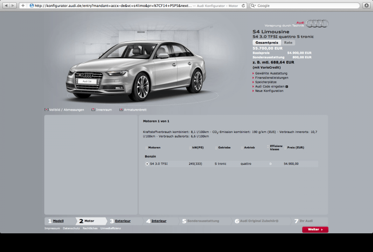The width and height of the screenshot is (373, 252).
Task: Open Datenschutz footer link
Action: [x=71, y=228]
